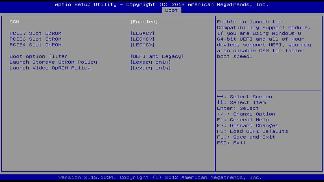Change Boot option filter [UEFI and Legacy] value
Viewport: 324px width, 182px height.
(157, 56)
